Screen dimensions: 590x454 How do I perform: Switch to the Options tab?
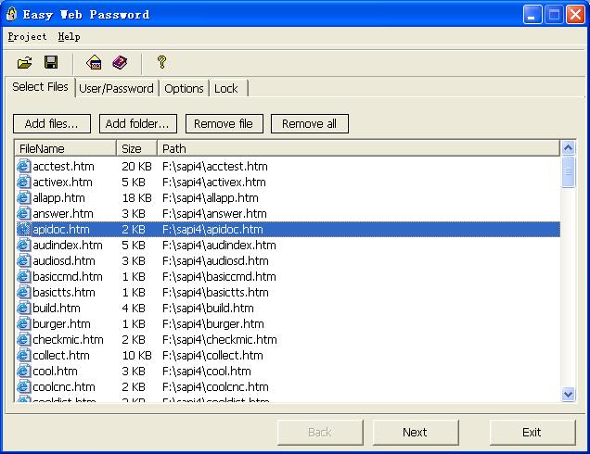tap(184, 89)
